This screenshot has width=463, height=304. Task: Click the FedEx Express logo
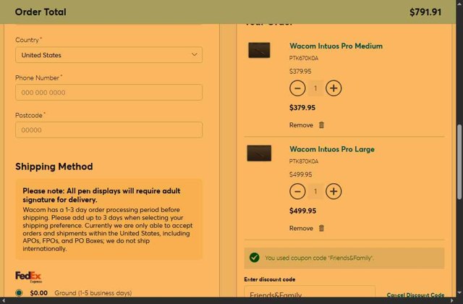29,277
